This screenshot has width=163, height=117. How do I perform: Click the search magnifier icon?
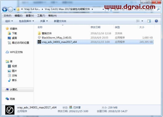point(158,9)
